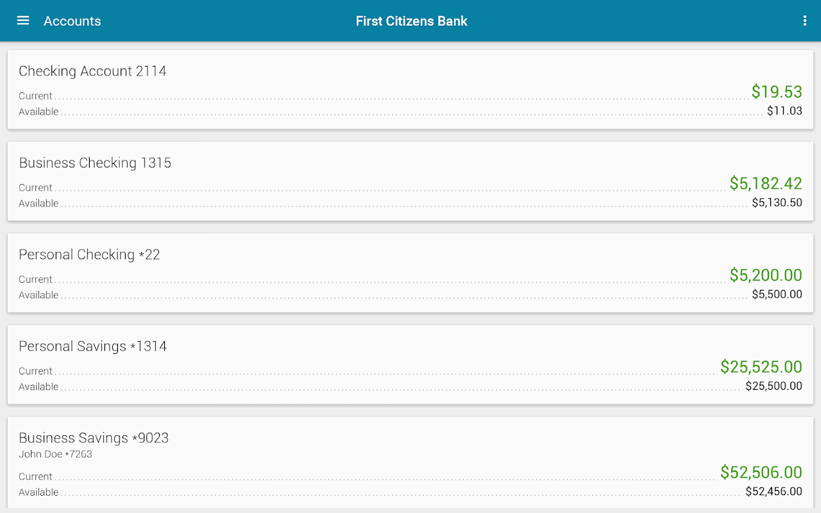Open the three-dot overflow menu
The image size is (821, 513).
click(805, 21)
